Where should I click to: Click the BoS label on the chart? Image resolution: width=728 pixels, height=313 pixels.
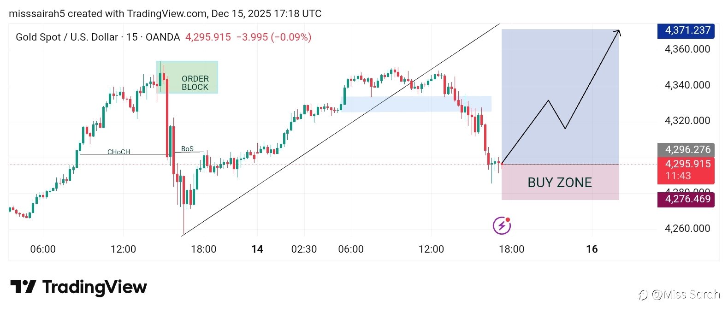[187, 149]
